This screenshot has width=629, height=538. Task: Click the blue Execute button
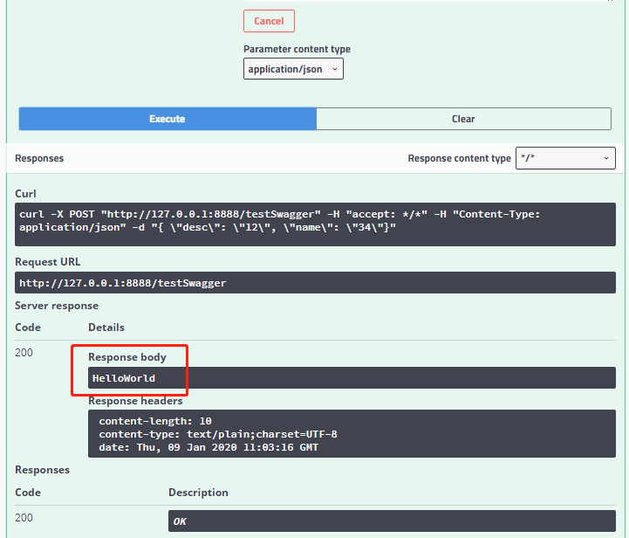(x=168, y=119)
